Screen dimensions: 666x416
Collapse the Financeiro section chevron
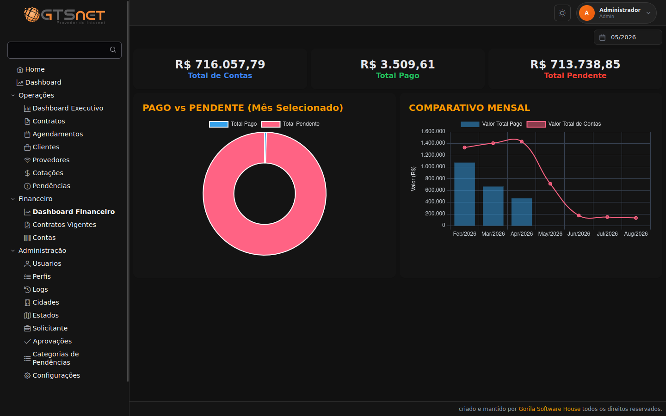pos(13,199)
